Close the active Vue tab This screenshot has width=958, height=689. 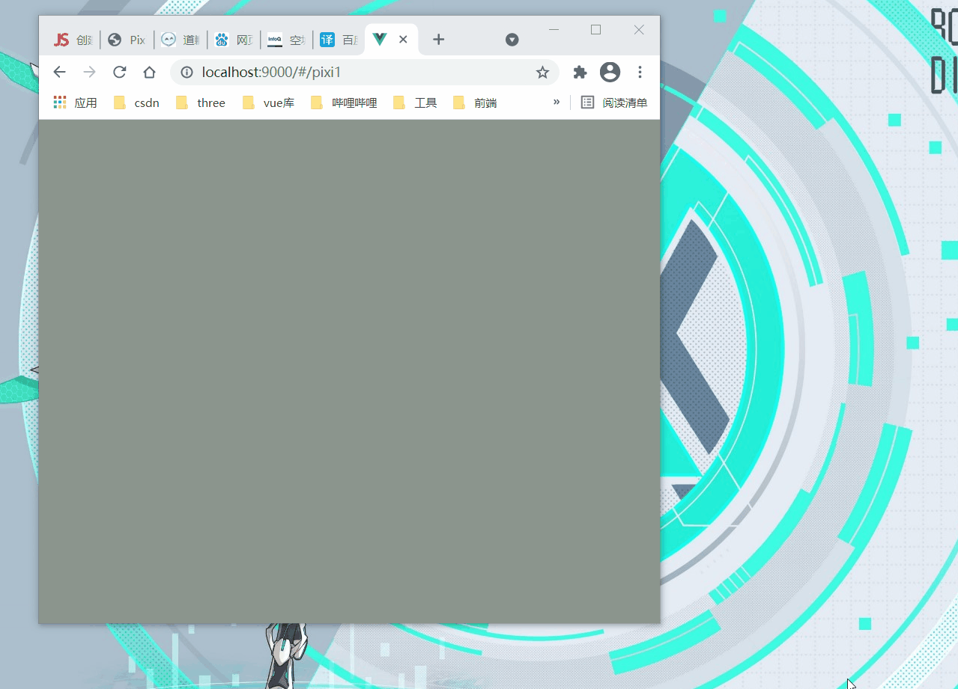403,40
